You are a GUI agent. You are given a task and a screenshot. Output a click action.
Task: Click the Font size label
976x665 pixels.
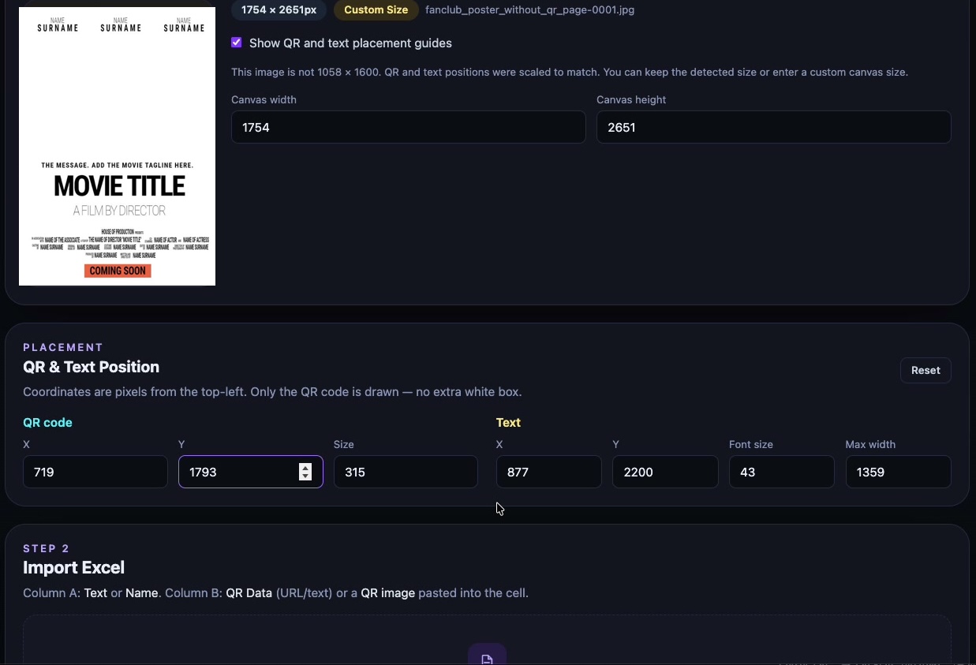point(751,444)
